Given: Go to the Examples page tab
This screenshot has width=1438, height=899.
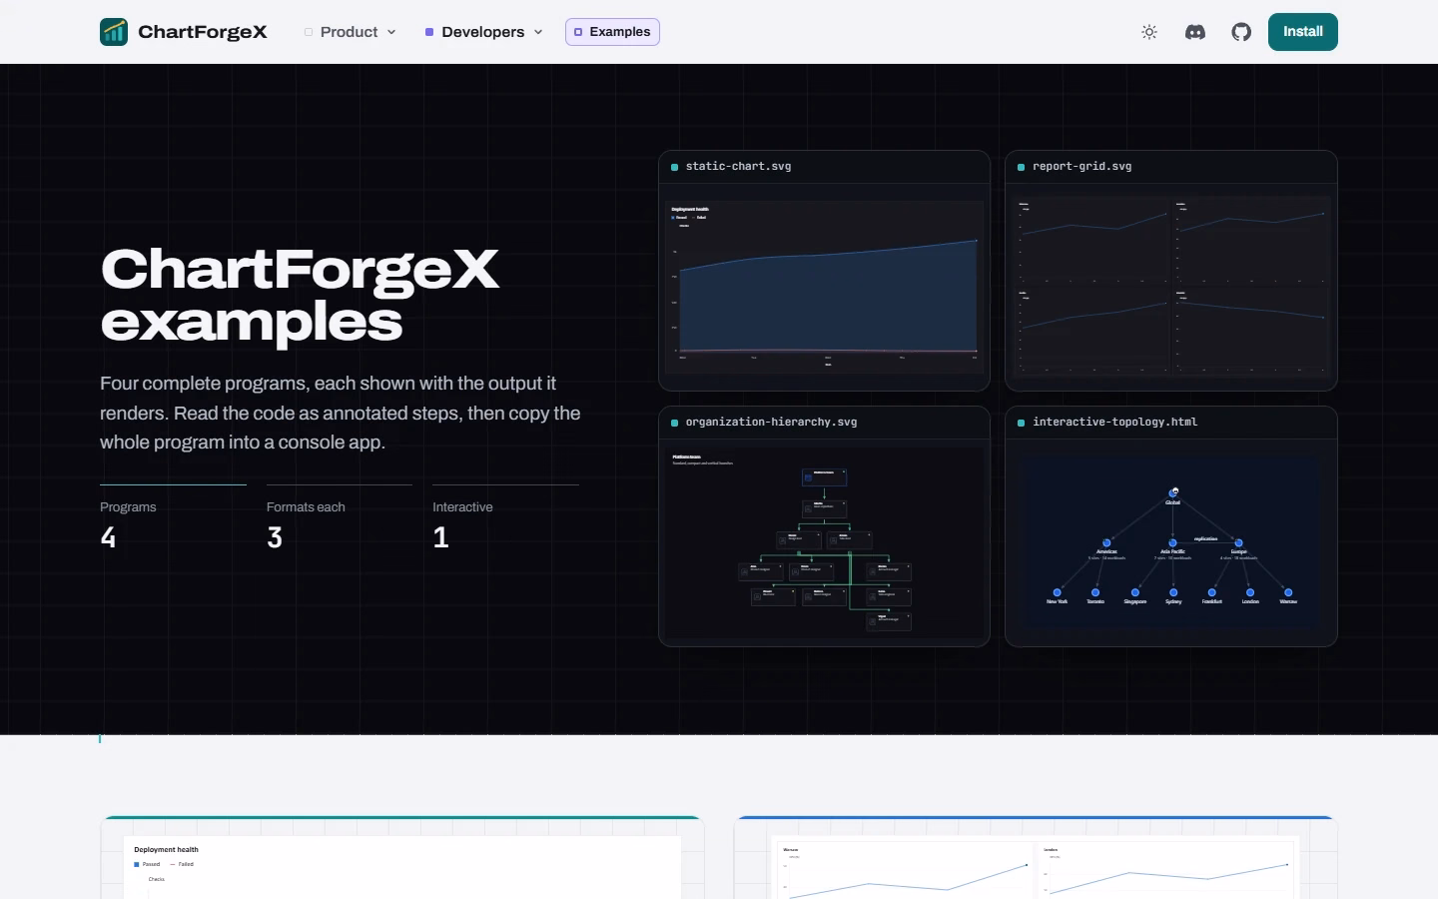Looking at the screenshot, I should (x=612, y=32).
